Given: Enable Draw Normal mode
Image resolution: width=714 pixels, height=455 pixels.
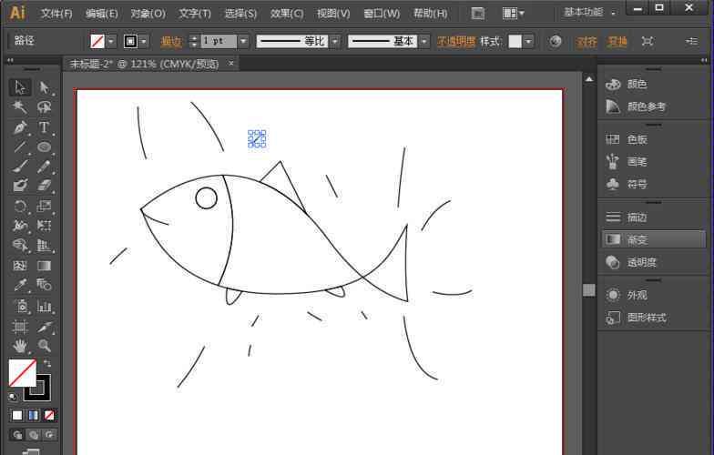Looking at the screenshot, I should tap(17, 435).
